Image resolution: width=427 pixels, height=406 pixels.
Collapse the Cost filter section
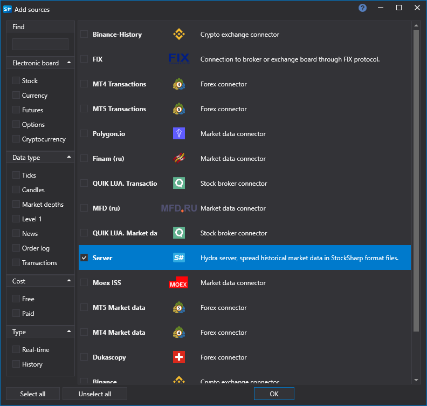[x=69, y=281]
